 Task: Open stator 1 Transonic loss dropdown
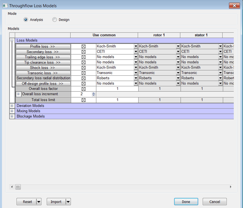(x=220, y=73)
